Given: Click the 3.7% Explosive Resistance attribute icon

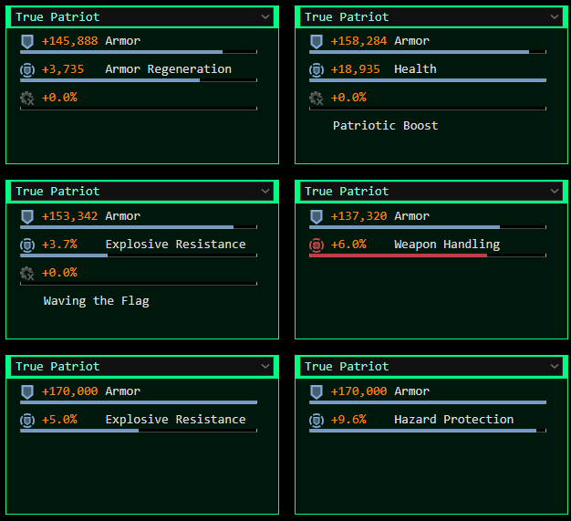Looking at the screenshot, I should [27, 245].
